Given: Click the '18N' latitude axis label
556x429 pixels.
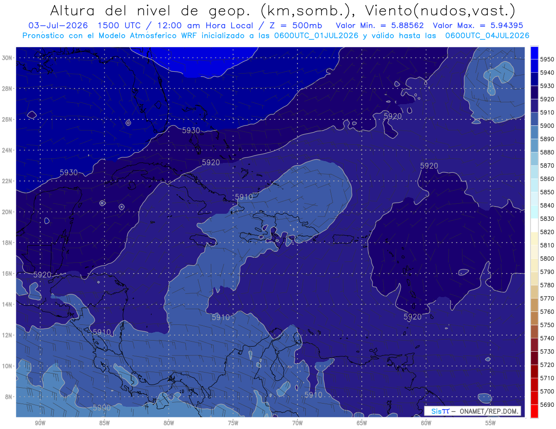Looking at the screenshot, I should click(6, 242).
